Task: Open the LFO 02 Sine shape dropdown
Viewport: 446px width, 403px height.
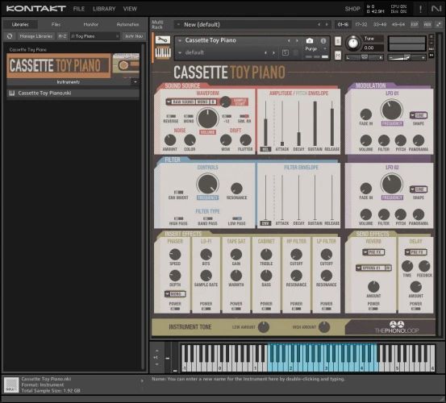Action: (419, 189)
